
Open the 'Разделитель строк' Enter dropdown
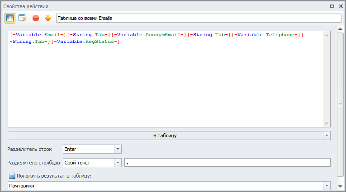[118, 149]
